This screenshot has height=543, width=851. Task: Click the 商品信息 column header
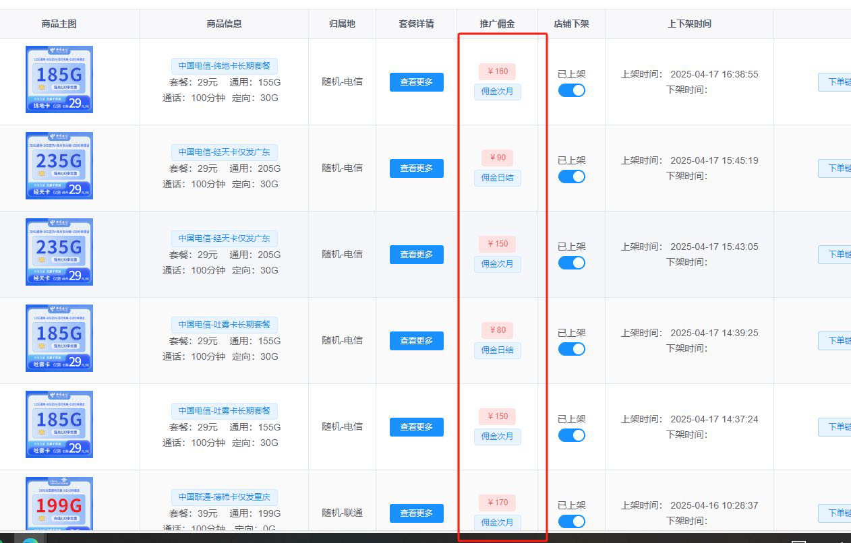(x=225, y=24)
